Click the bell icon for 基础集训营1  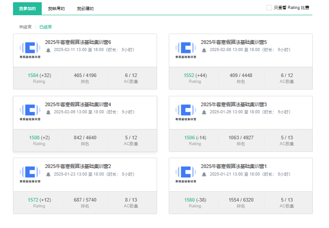(204, 175)
